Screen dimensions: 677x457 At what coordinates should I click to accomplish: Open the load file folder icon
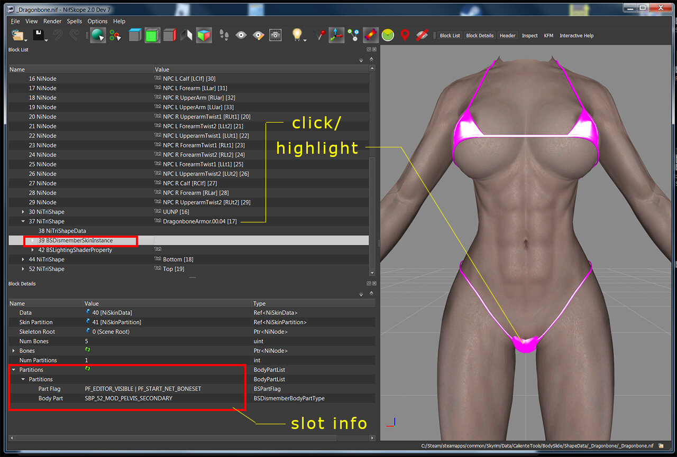tap(19, 35)
